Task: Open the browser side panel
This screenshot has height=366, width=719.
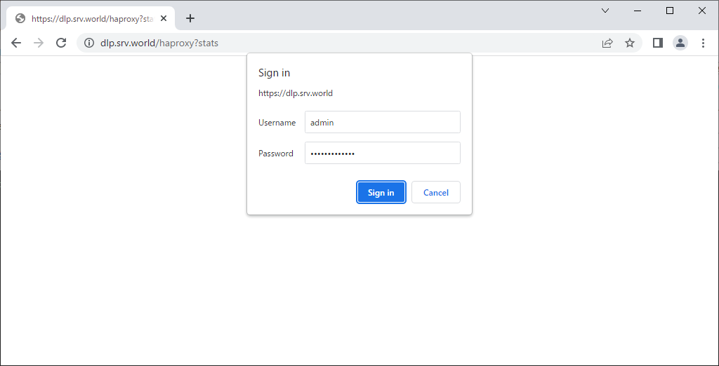Action: click(x=658, y=43)
